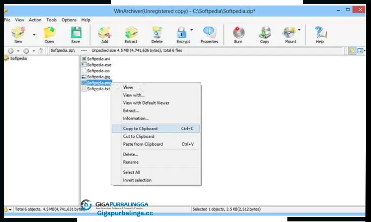Viewport: 371px width, 222px height.
Task: Open the Help menu
Action: point(86,20)
